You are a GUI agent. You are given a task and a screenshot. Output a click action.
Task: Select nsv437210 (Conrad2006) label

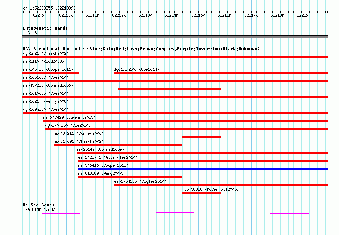pyautogui.click(x=48, y=85)
